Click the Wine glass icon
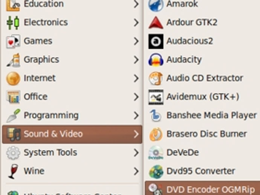The image size is (260, 195). 13,171
